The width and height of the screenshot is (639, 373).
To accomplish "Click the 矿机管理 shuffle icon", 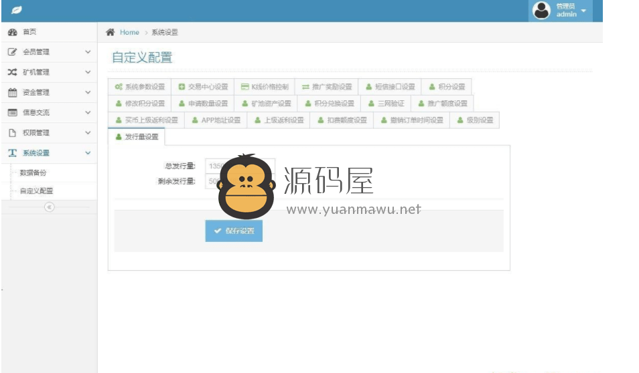I will (13, 72).
